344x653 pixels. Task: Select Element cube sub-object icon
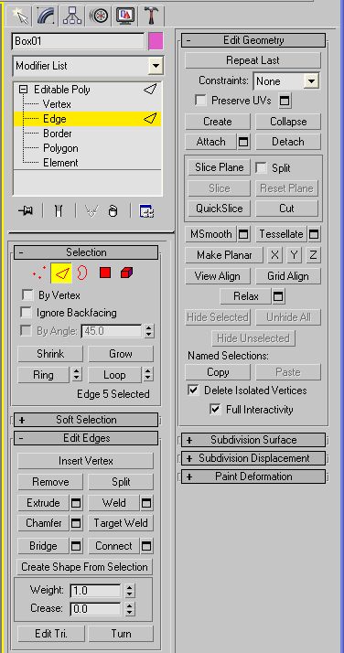click(126, 273)
